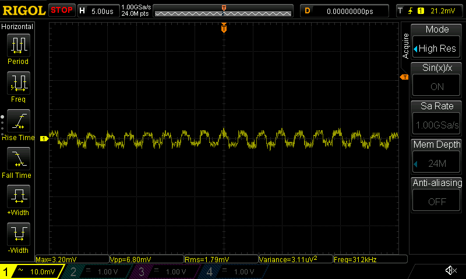
Task: Select the Freq measurement icon
Action: coord(18,83)
